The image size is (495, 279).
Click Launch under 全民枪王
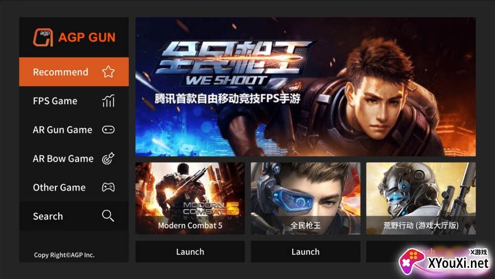[x=306, y=251]
